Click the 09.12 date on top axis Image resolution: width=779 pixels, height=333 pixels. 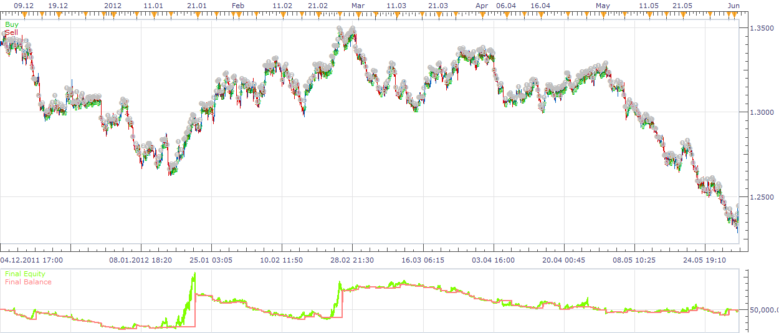pyautogui.click(x=24, y=6)
